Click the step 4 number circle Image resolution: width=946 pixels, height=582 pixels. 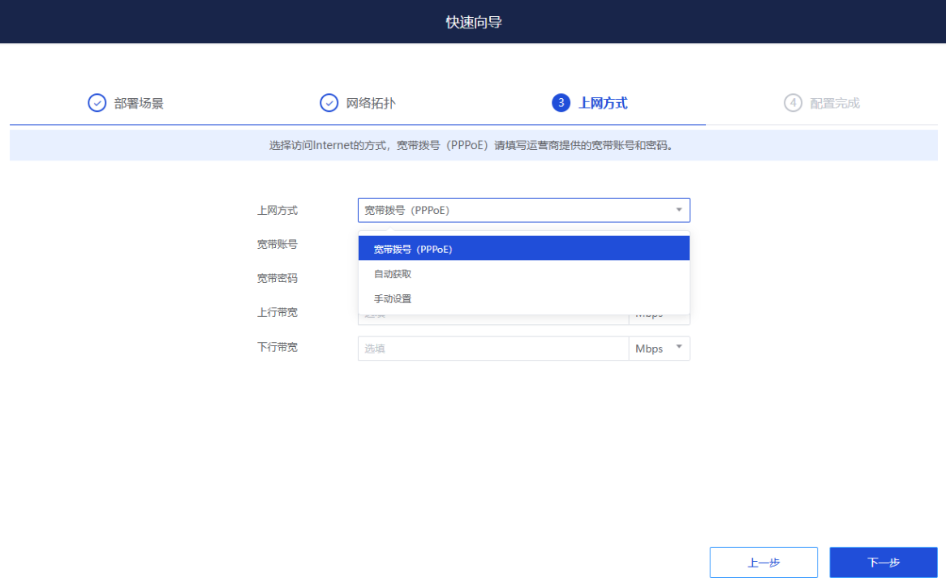click(x=793, y=103)
